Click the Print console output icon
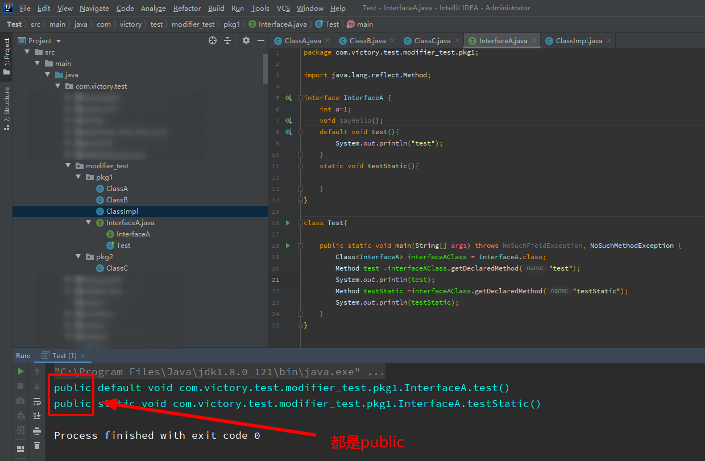Viewport: 705px width, 461px height. (x=37, y=430)
